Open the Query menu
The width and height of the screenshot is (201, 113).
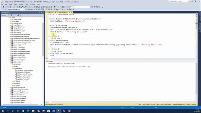point(15,4)
